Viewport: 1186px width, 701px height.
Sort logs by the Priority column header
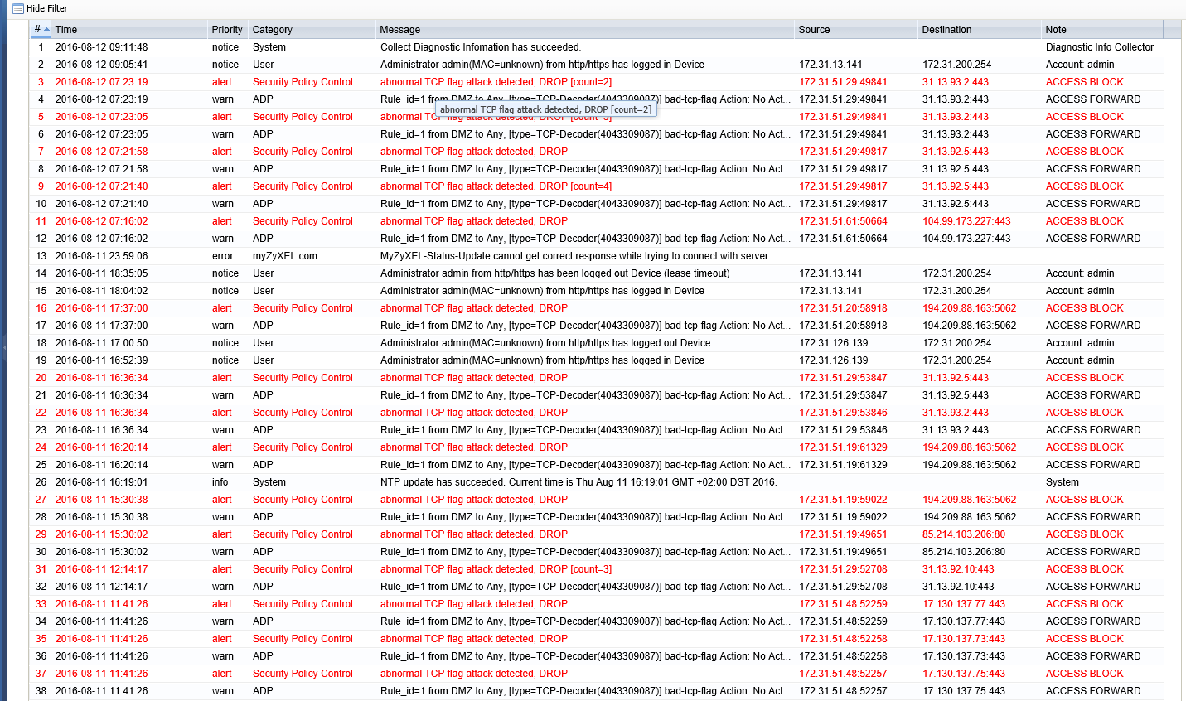226,29
